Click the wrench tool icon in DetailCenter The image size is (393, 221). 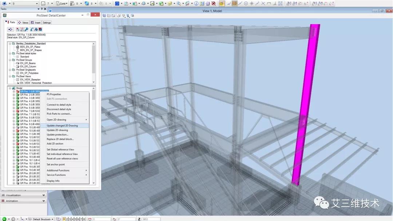click(x=26, y=29)
